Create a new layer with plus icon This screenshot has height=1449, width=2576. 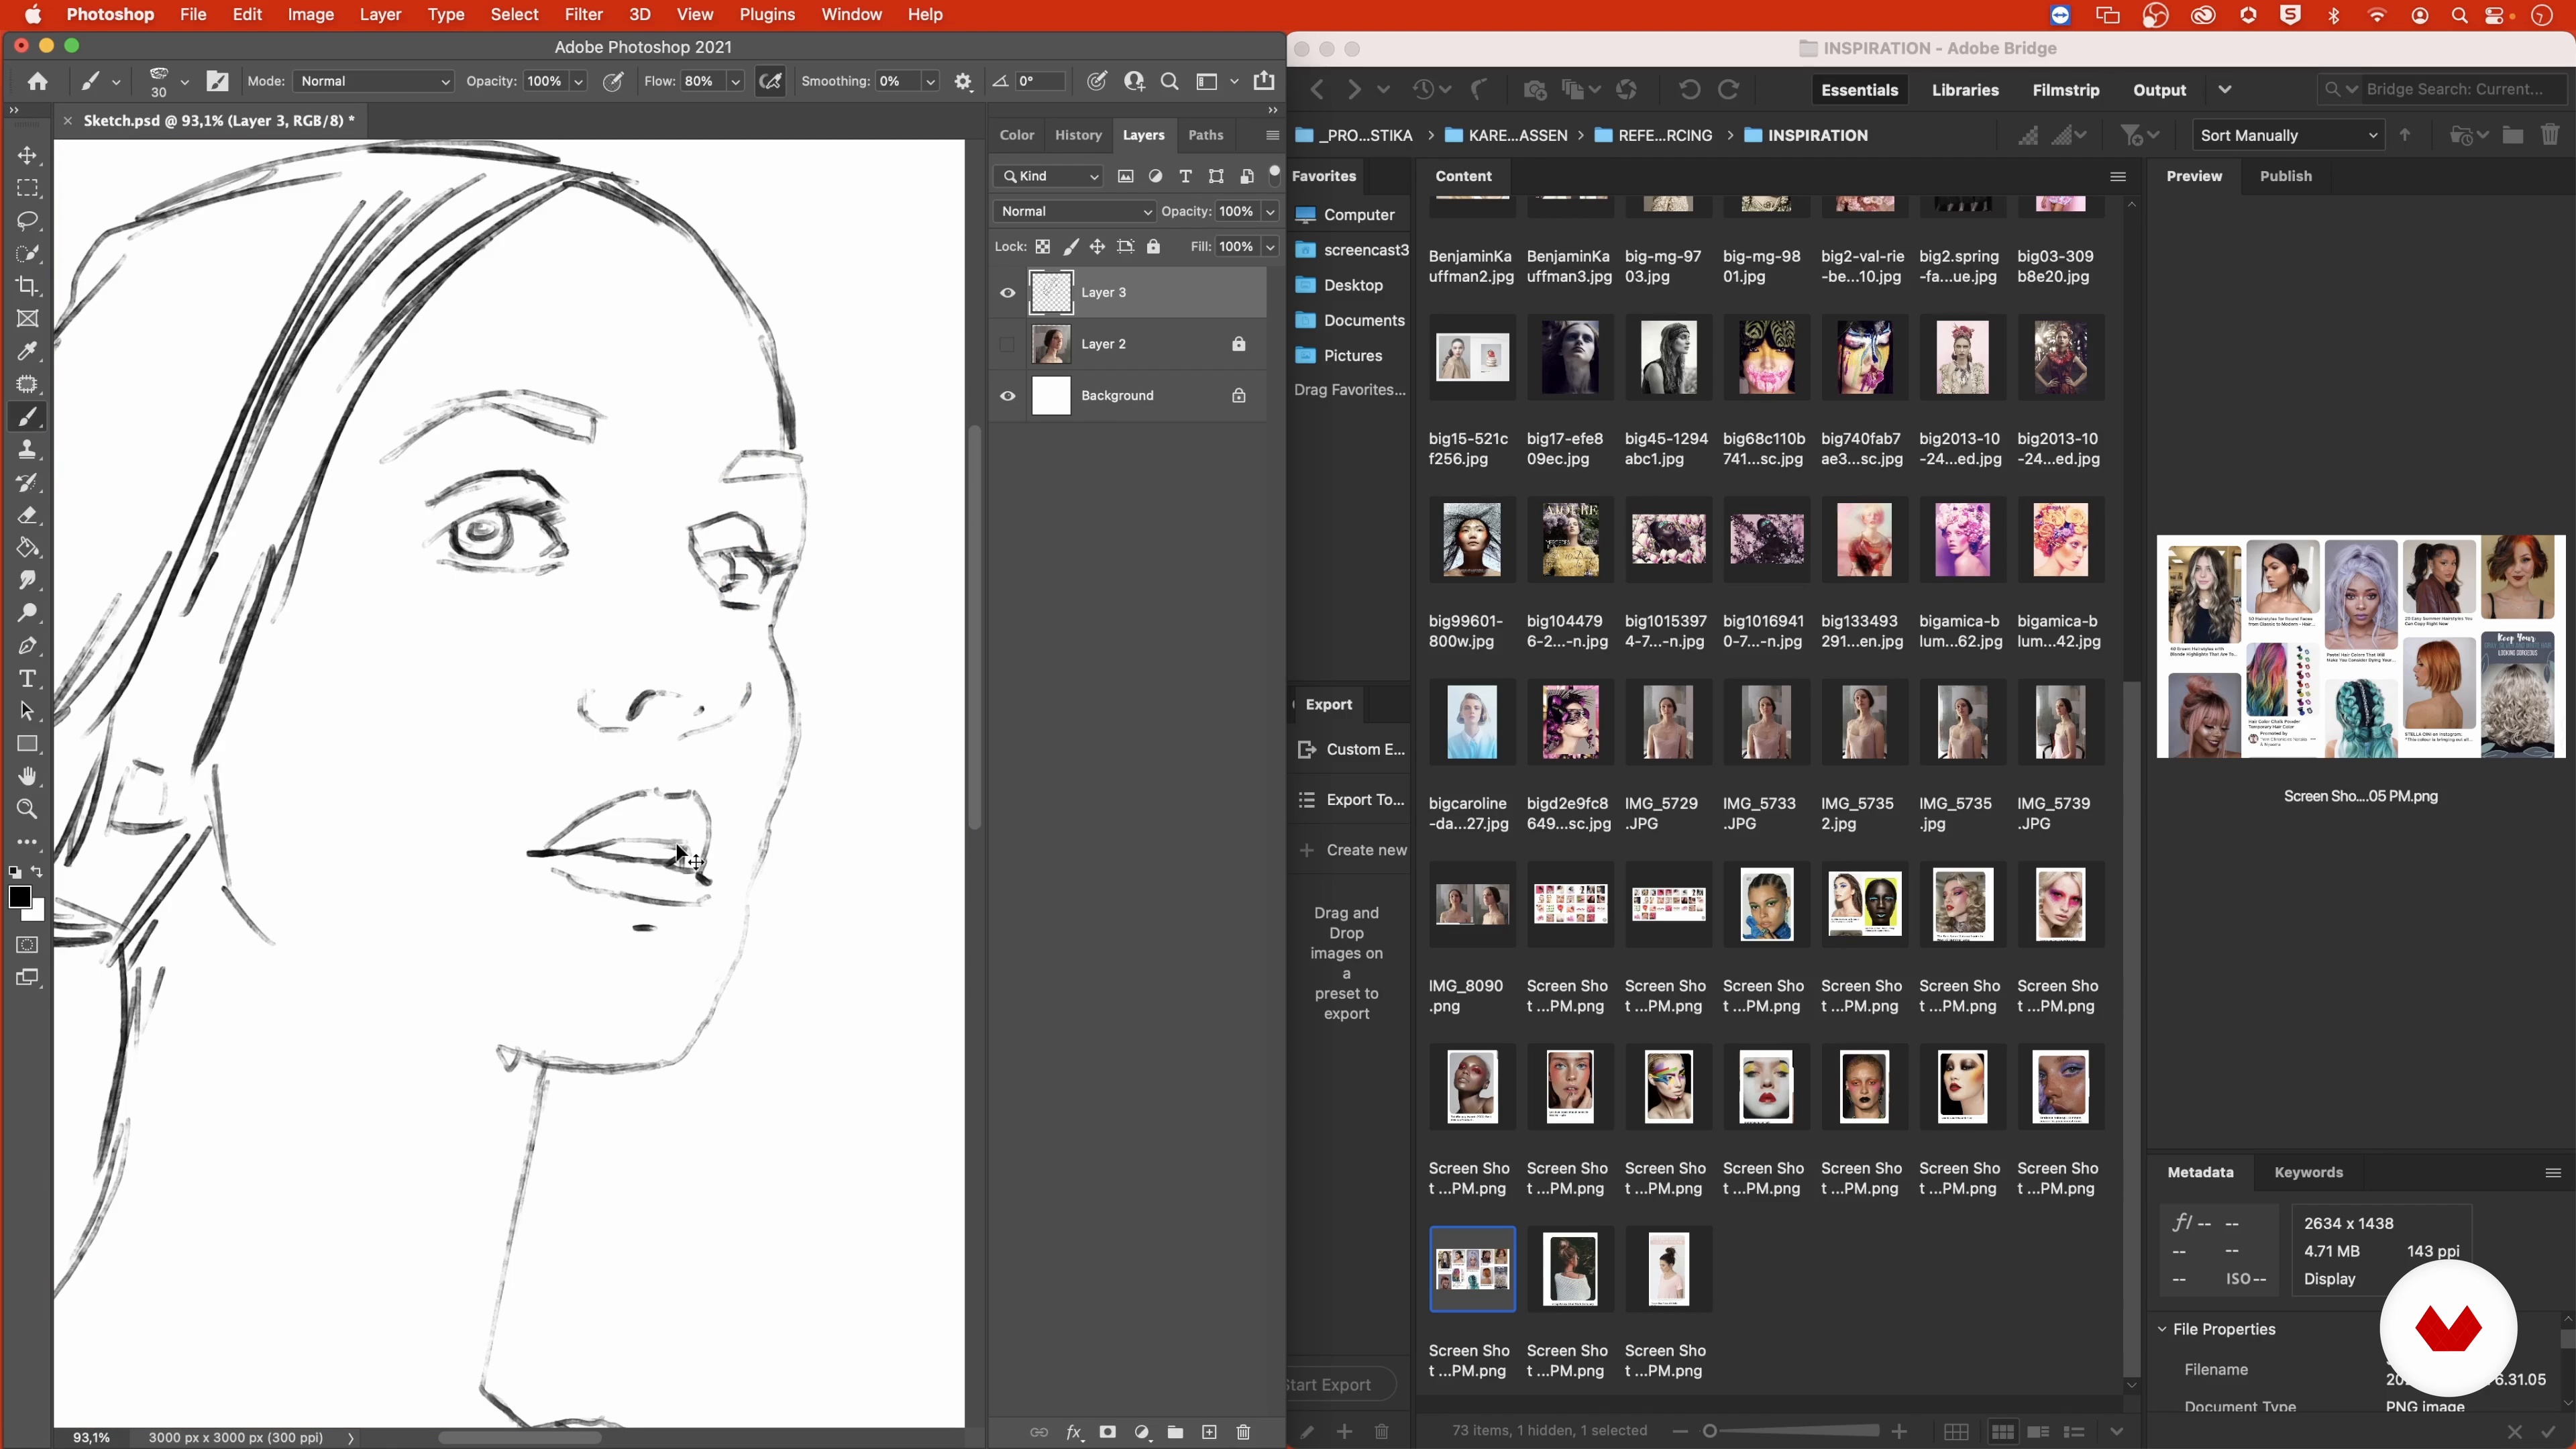coord(1209,1433)
